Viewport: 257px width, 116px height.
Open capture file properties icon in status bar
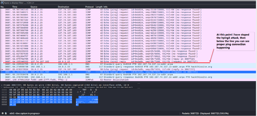pos(6,113)
